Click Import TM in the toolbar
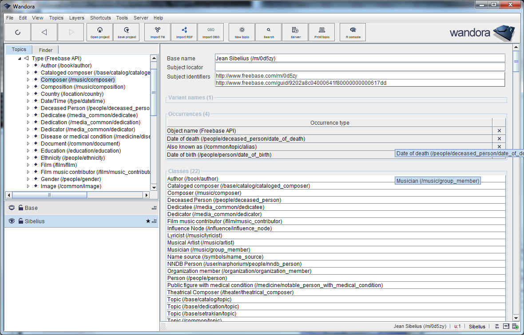Image resolution: width=524 pixels, height=335 pixels. [x=158, y=32]
